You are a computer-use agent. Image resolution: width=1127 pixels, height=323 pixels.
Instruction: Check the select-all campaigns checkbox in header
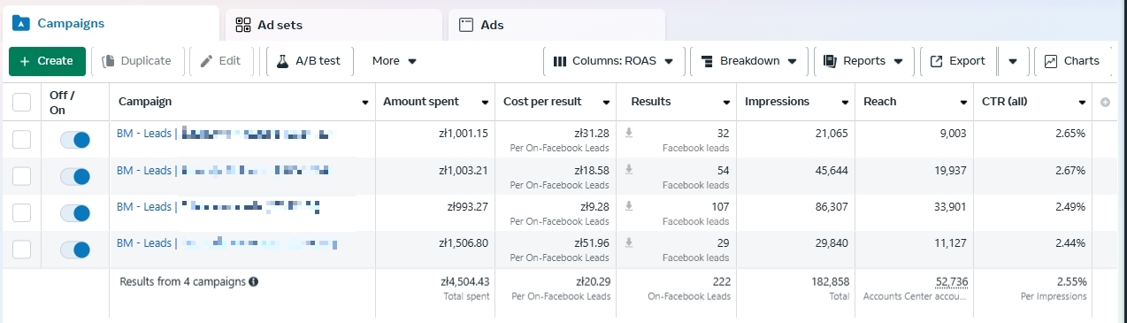click(21, 103)
